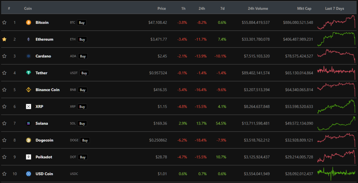Sort by the 24h Volume column header
Viewport: 358px width, 183px height.
coord(257,8)
